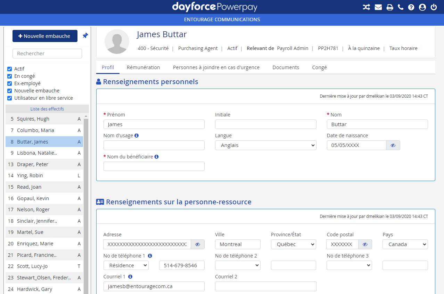444x294 pixels.
Task: Open the Pays dropdown showing Canada
Action: [405, 244]
